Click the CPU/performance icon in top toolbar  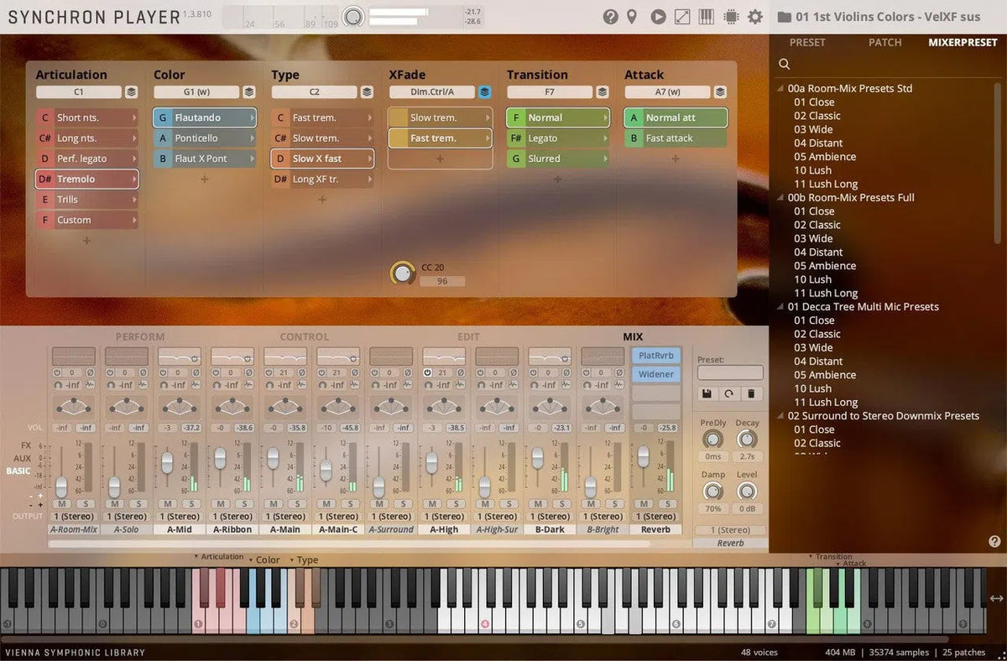[731, 16]
